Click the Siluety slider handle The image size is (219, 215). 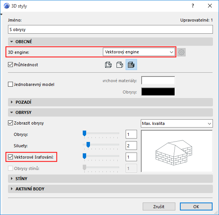[x=88, y=145]
